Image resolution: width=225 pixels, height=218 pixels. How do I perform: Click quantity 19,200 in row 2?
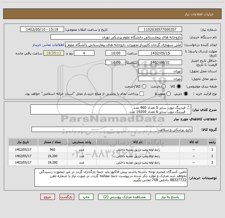click(53, 156)
